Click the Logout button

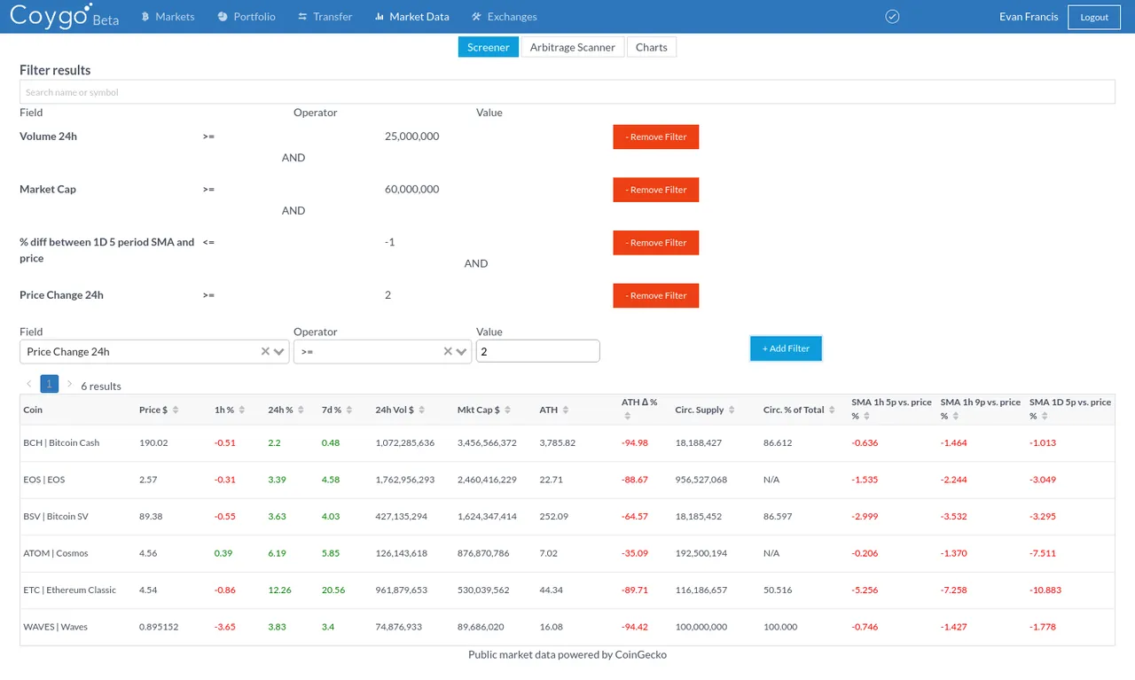coord(1094,17)
